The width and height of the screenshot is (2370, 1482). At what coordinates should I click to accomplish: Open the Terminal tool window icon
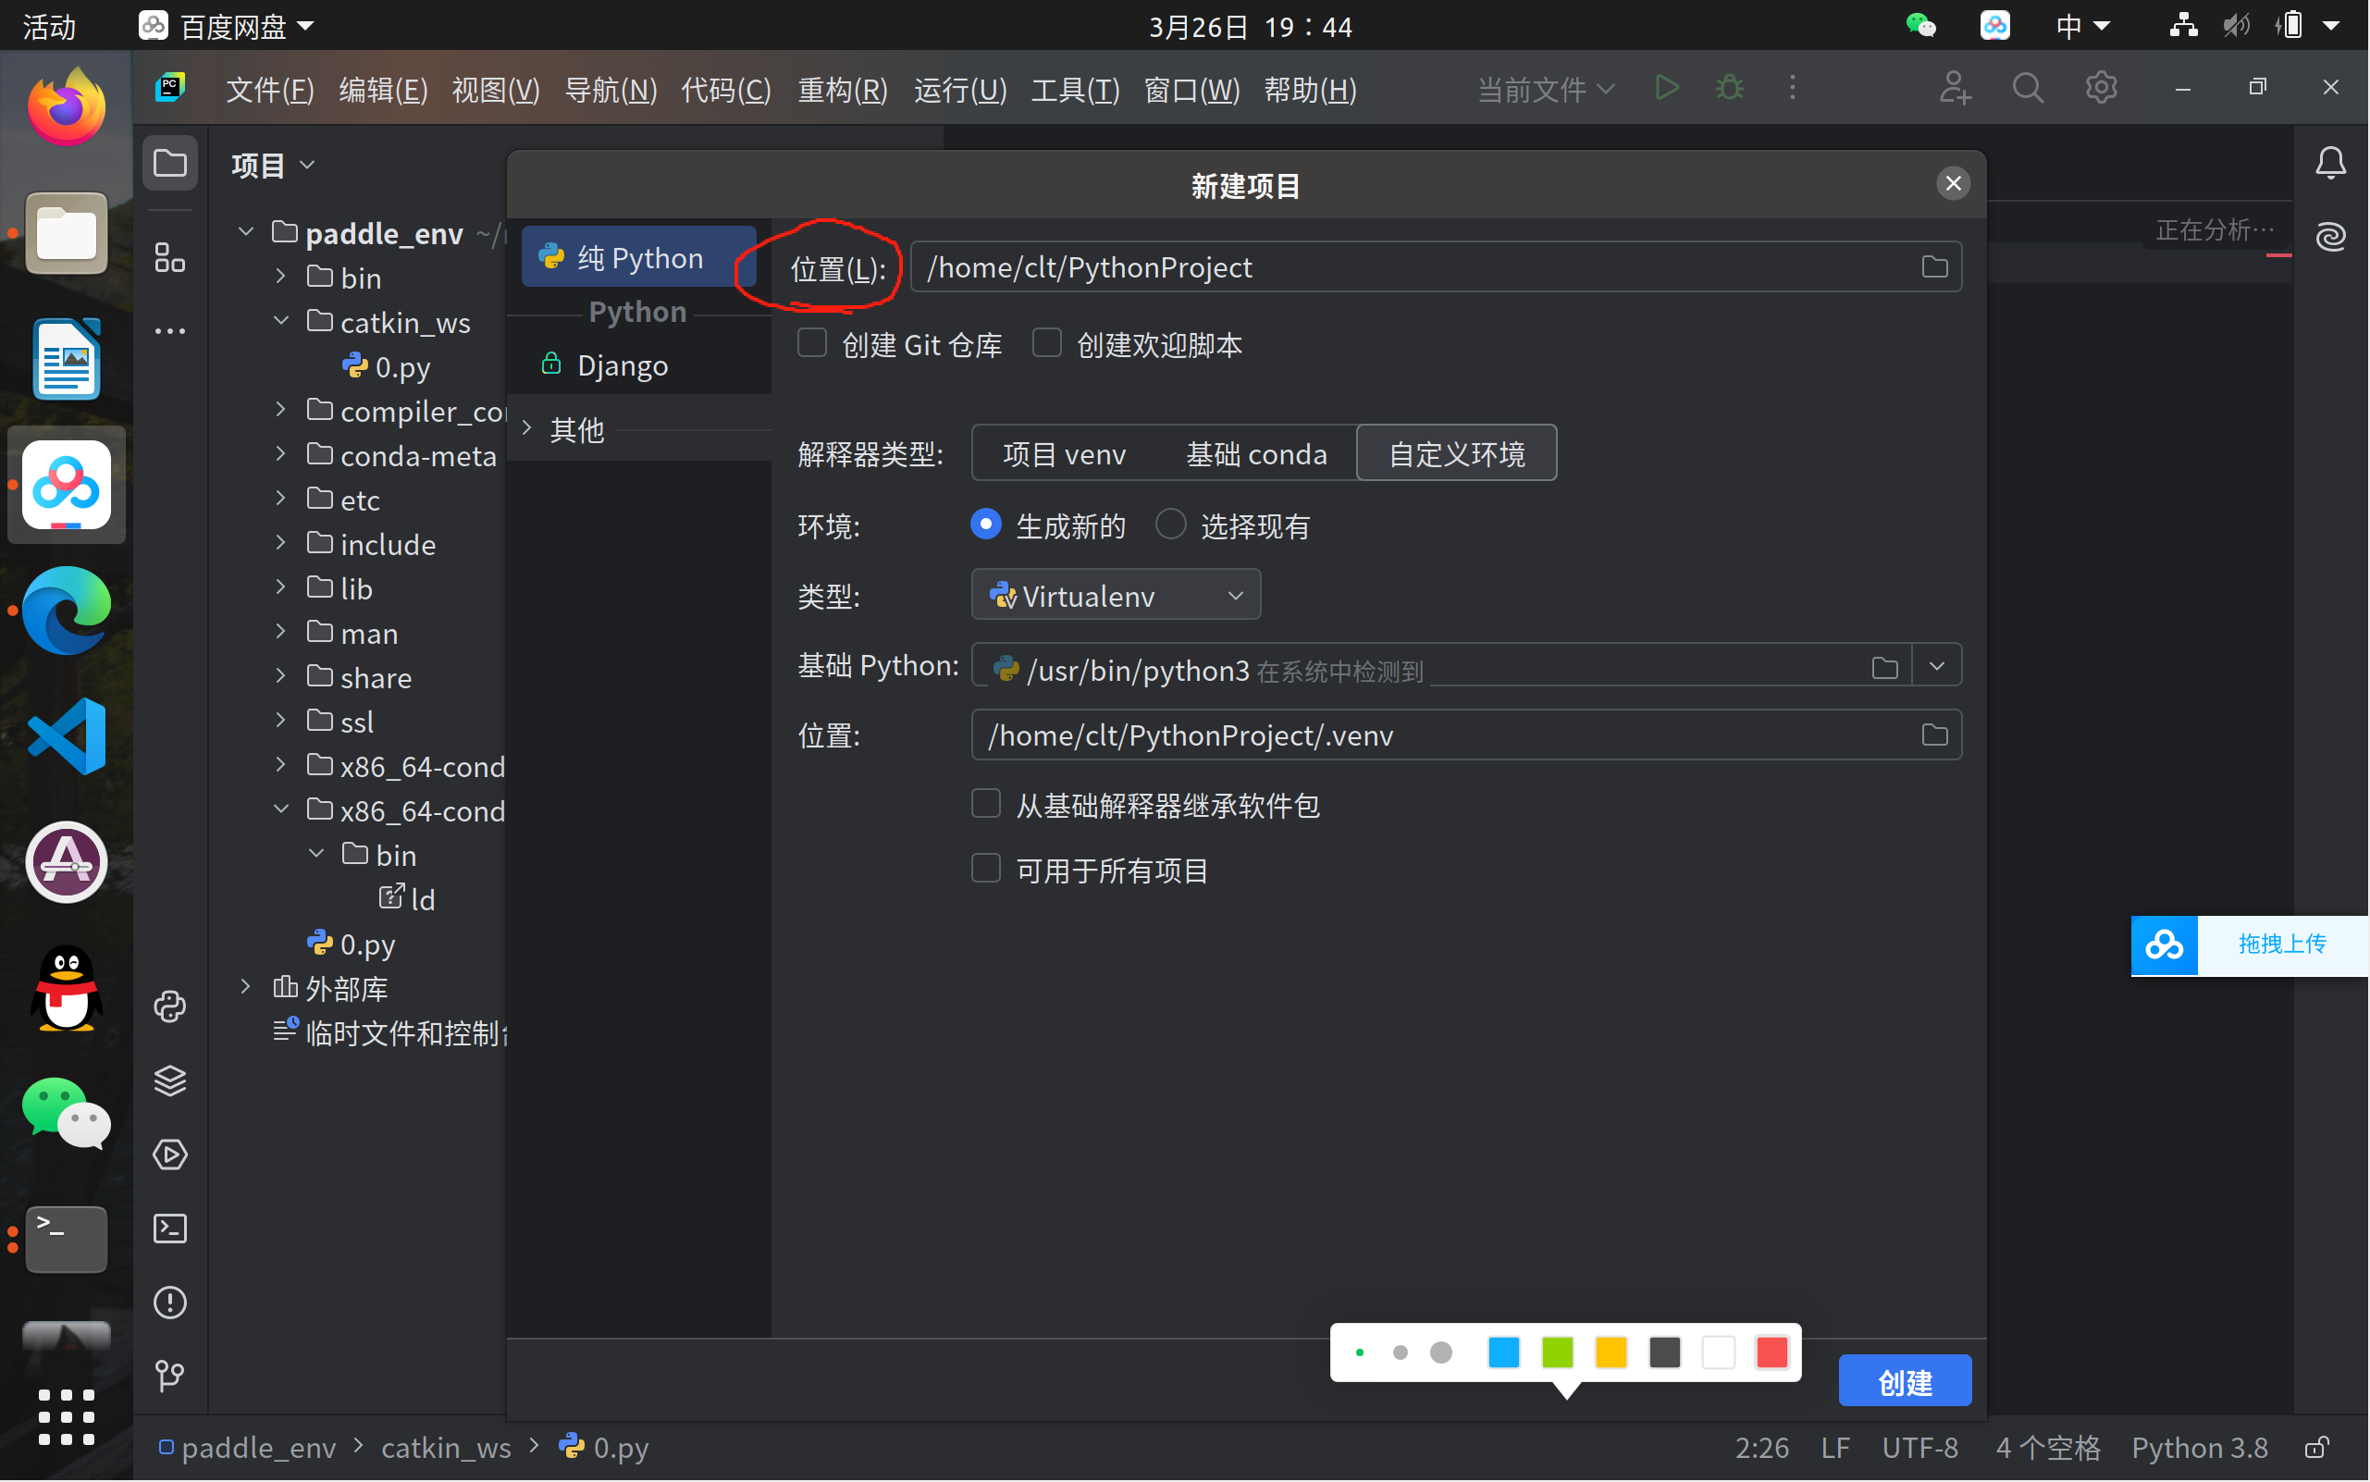pos(169,1229)
